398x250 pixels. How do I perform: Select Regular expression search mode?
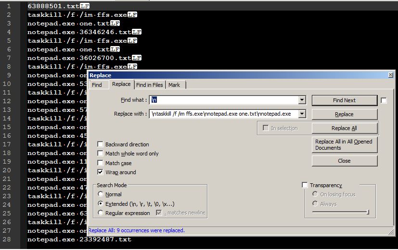[x=101, y=213]
